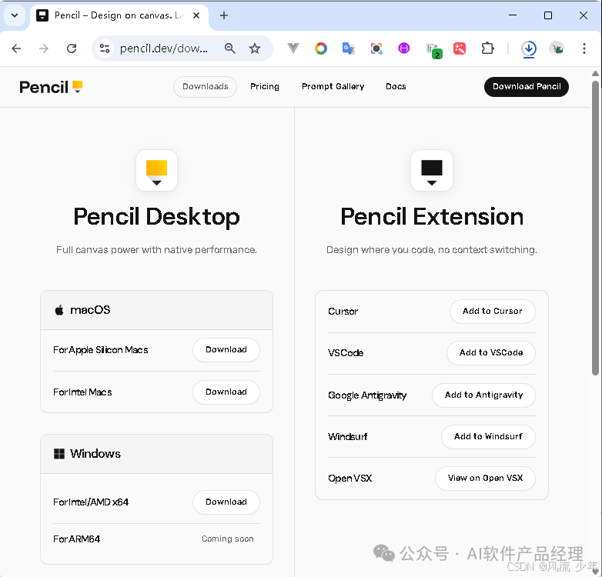
Task: Click the forward navigation arrow
Action: coord(44,48)
